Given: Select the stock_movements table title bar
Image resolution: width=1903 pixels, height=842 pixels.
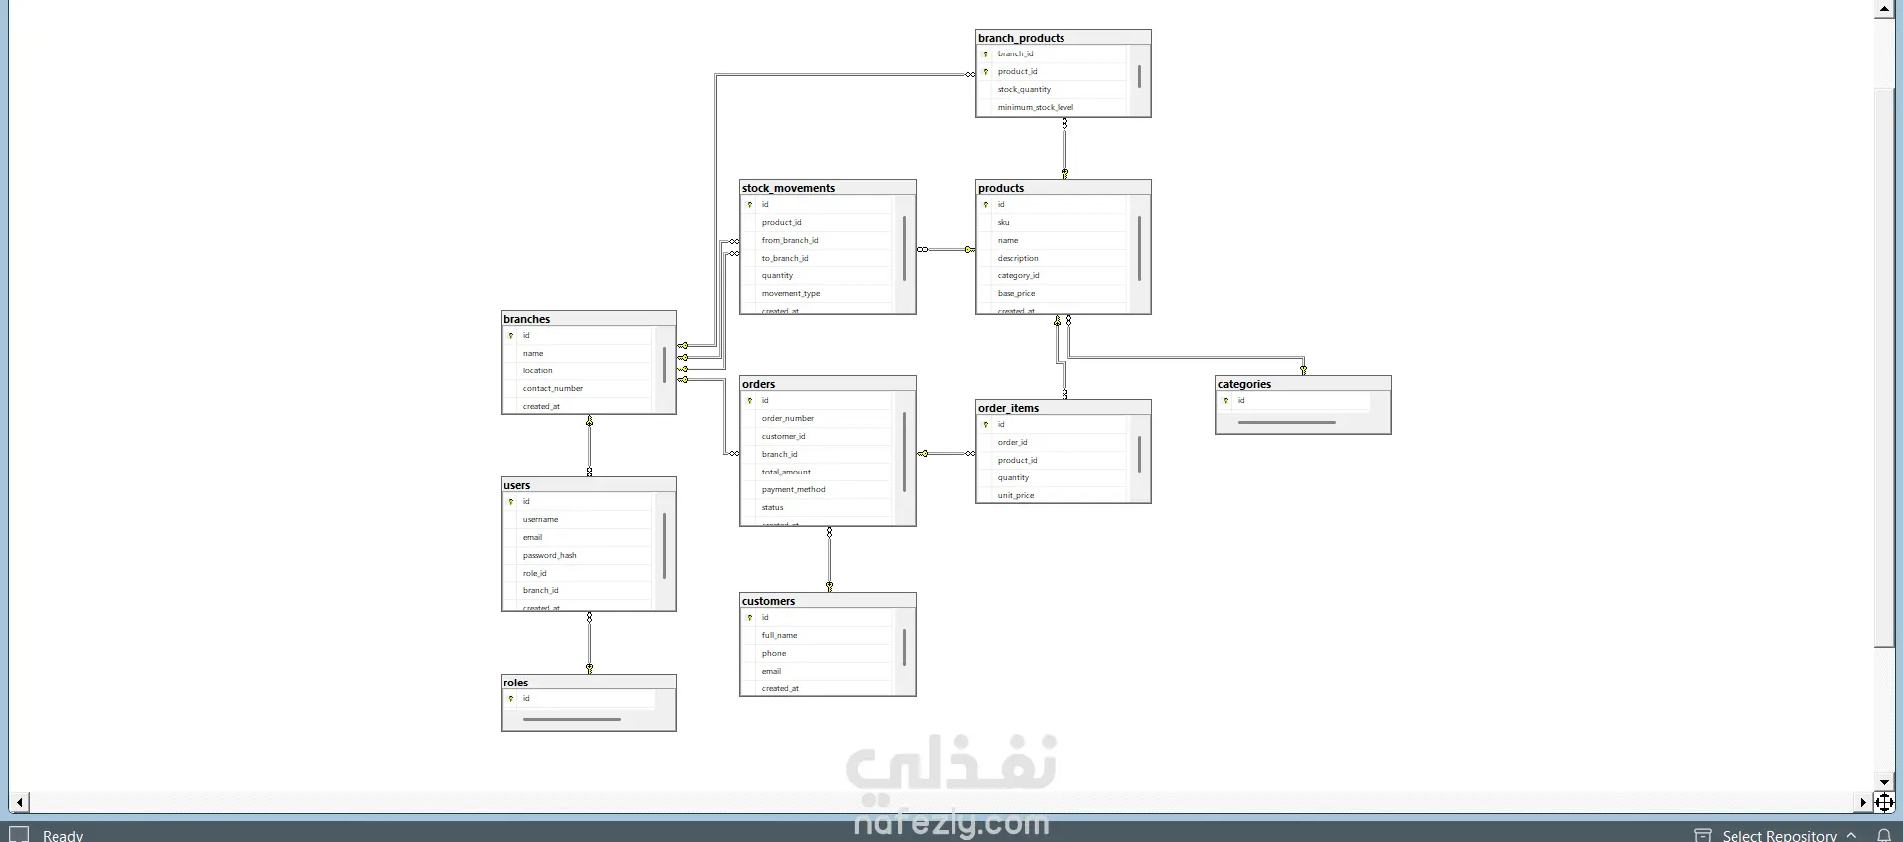Looking at the screenshot, I should [x=828, y=188].
